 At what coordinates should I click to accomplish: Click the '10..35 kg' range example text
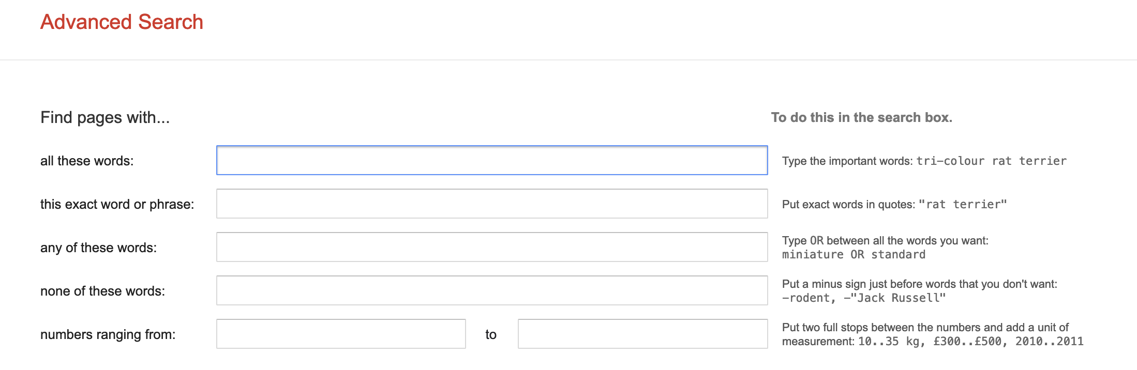(888, 341)
